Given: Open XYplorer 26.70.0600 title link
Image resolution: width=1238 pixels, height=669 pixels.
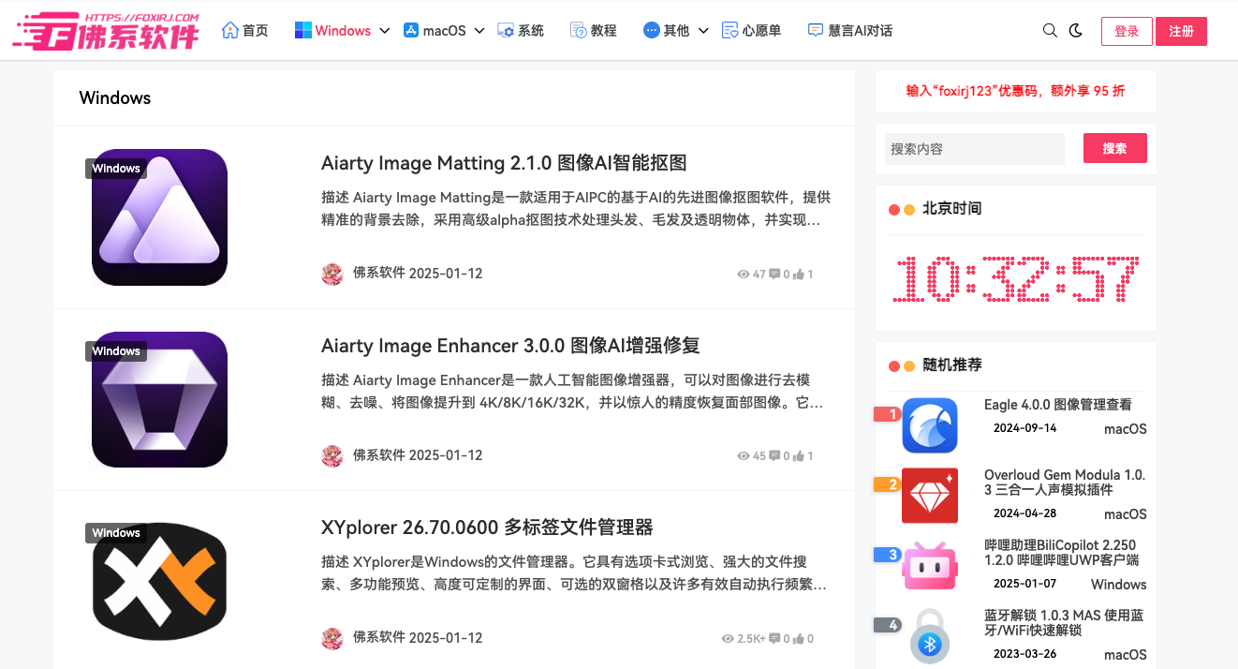Looking at the screenshot, I should (x=487, y=527).
